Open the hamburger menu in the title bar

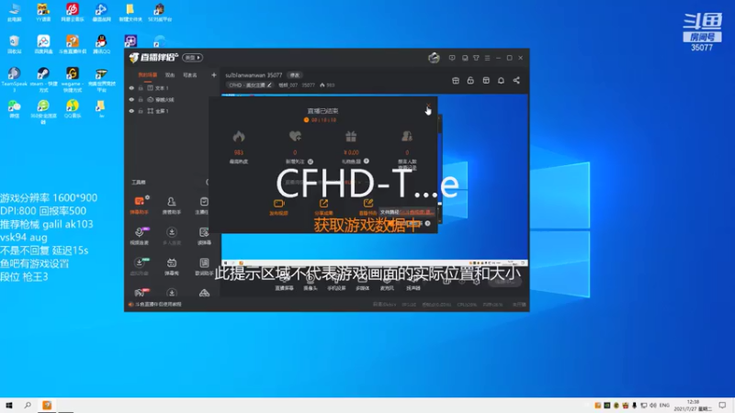pyautogui.click(x=487, y=58)
